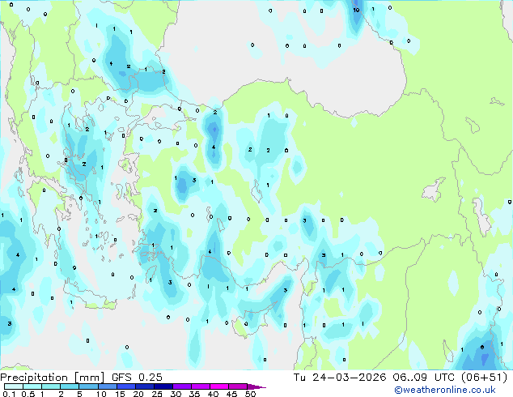513x397 pixels.
Task: Select the legend swatch between 0.5 and 1
Action: 32,386
